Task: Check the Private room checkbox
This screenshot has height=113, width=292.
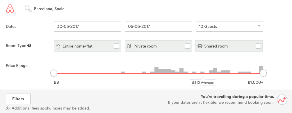Action: pyautogui.click(x=187, y=46)
